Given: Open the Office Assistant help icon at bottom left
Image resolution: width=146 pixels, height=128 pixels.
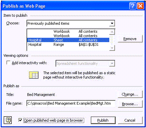Looking at the screenshot, I should [8, 120].
